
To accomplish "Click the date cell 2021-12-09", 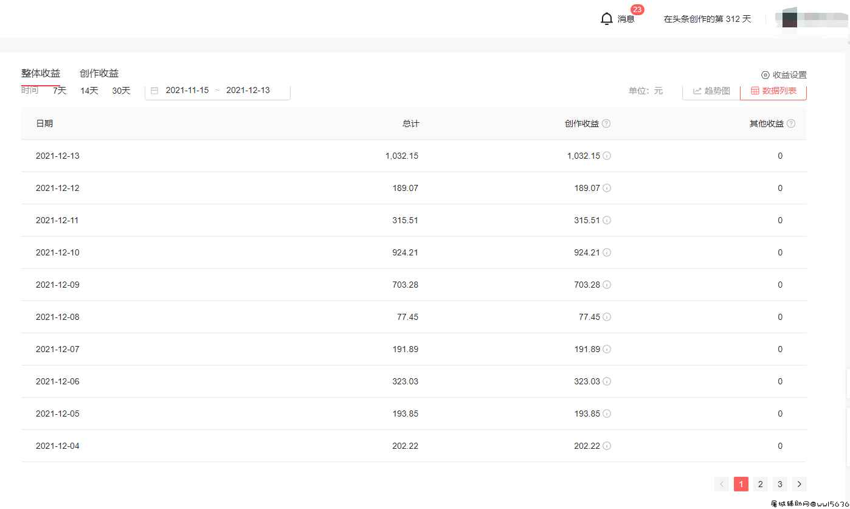I will (58, 285).
